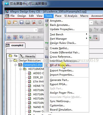Click the Copy toolbar icon
The image size is (103, 115).
pos(40,22)
